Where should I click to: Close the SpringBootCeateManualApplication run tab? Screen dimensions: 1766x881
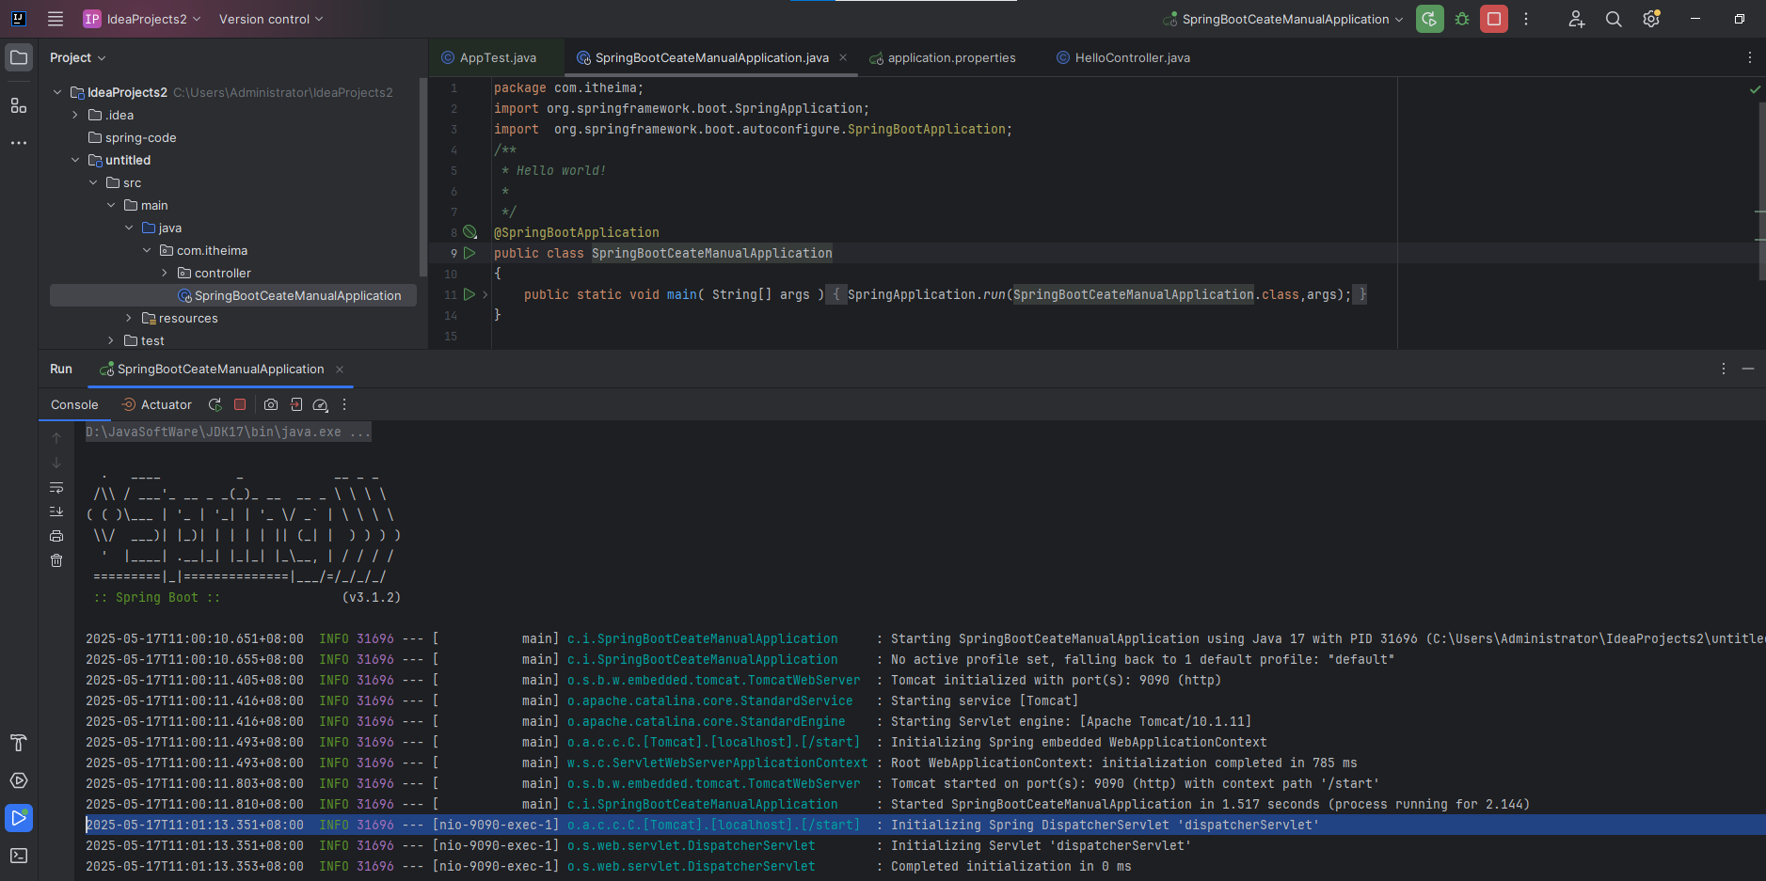tap(340, 370)
